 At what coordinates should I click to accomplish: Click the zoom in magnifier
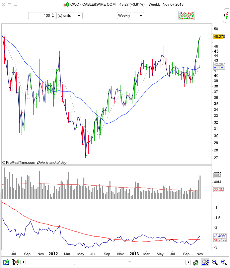(224, 262)
